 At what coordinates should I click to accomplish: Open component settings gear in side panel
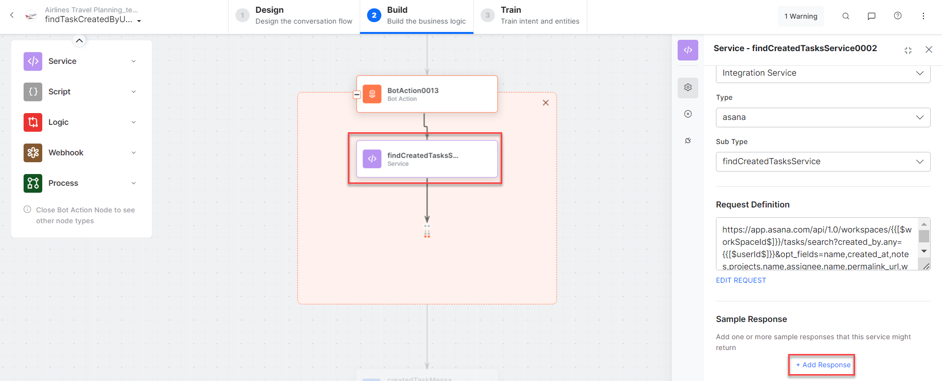(688, 88)
